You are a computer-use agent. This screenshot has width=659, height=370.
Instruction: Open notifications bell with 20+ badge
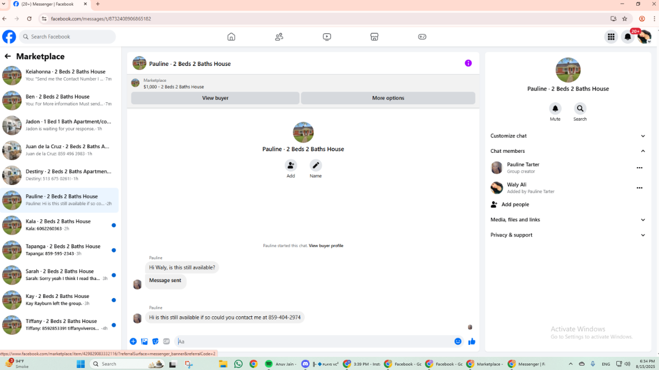(x=628, y=37)
